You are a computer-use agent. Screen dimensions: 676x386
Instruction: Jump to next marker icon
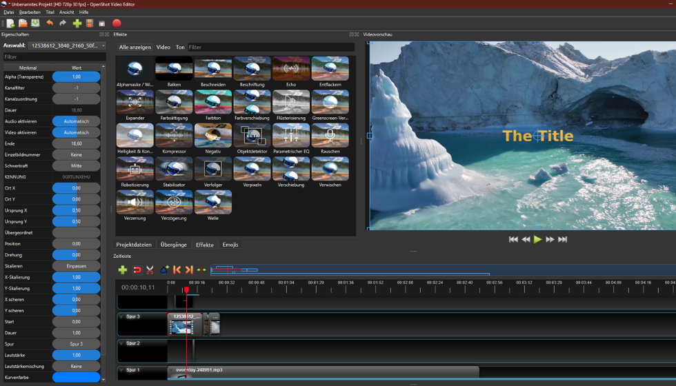(189, 270)
